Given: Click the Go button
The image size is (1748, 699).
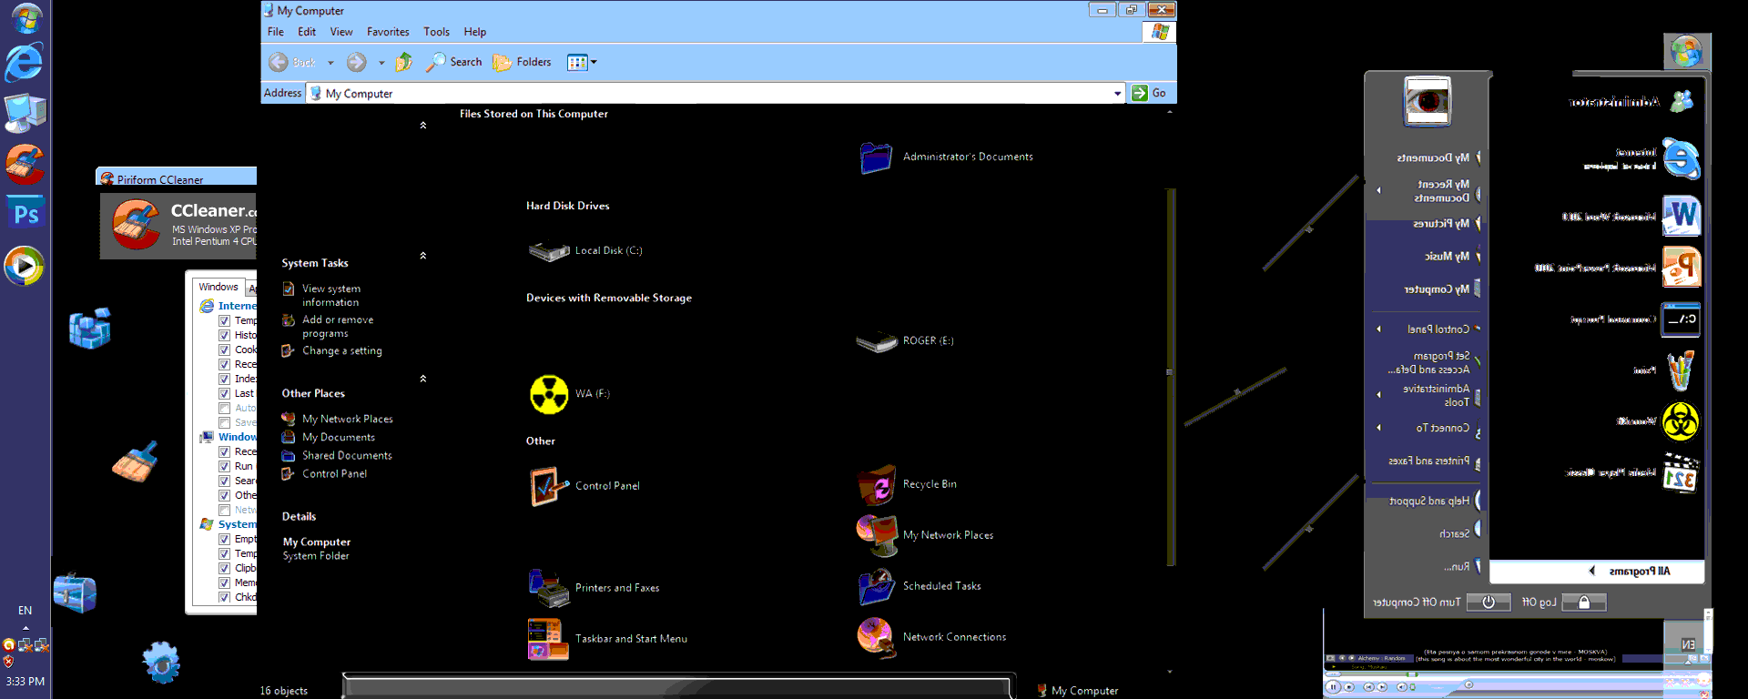Looking at the screenshot, I should 1150,93.
